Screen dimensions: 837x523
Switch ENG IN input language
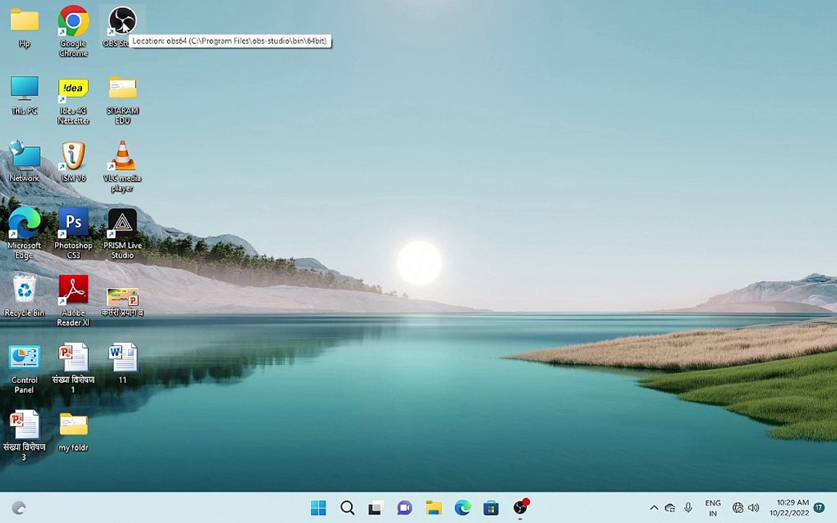713,508
